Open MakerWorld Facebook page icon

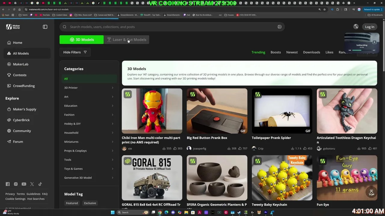[8, 184]
